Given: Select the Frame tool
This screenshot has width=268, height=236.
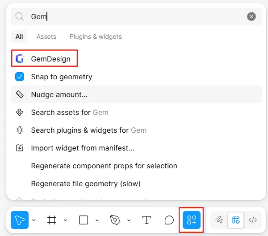Looking at the screenshot, I should pos(52,220).
